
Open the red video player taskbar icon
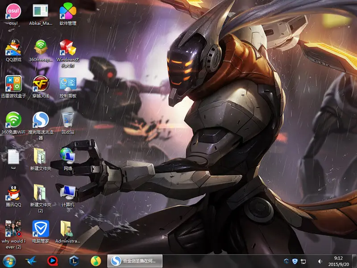53,261
